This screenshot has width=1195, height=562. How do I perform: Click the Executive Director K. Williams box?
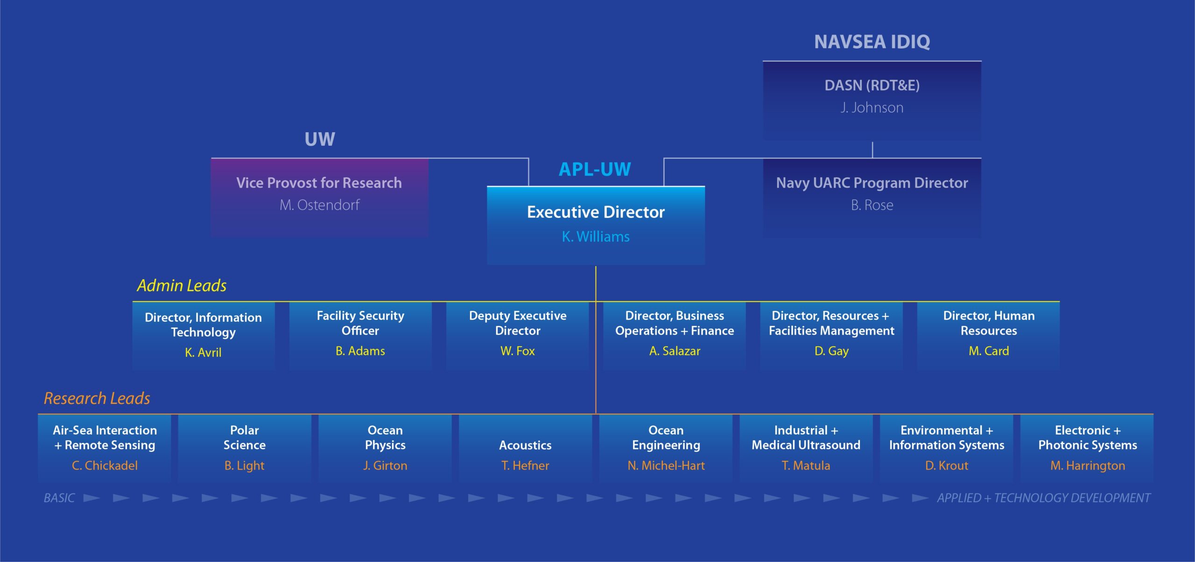point(596,225)
